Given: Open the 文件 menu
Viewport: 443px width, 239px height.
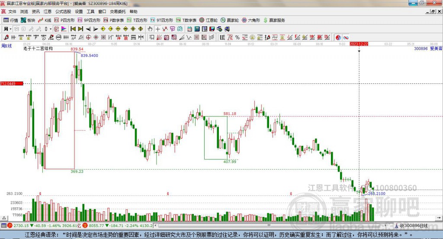Looking at the screenshot, I should click(12, 12).
